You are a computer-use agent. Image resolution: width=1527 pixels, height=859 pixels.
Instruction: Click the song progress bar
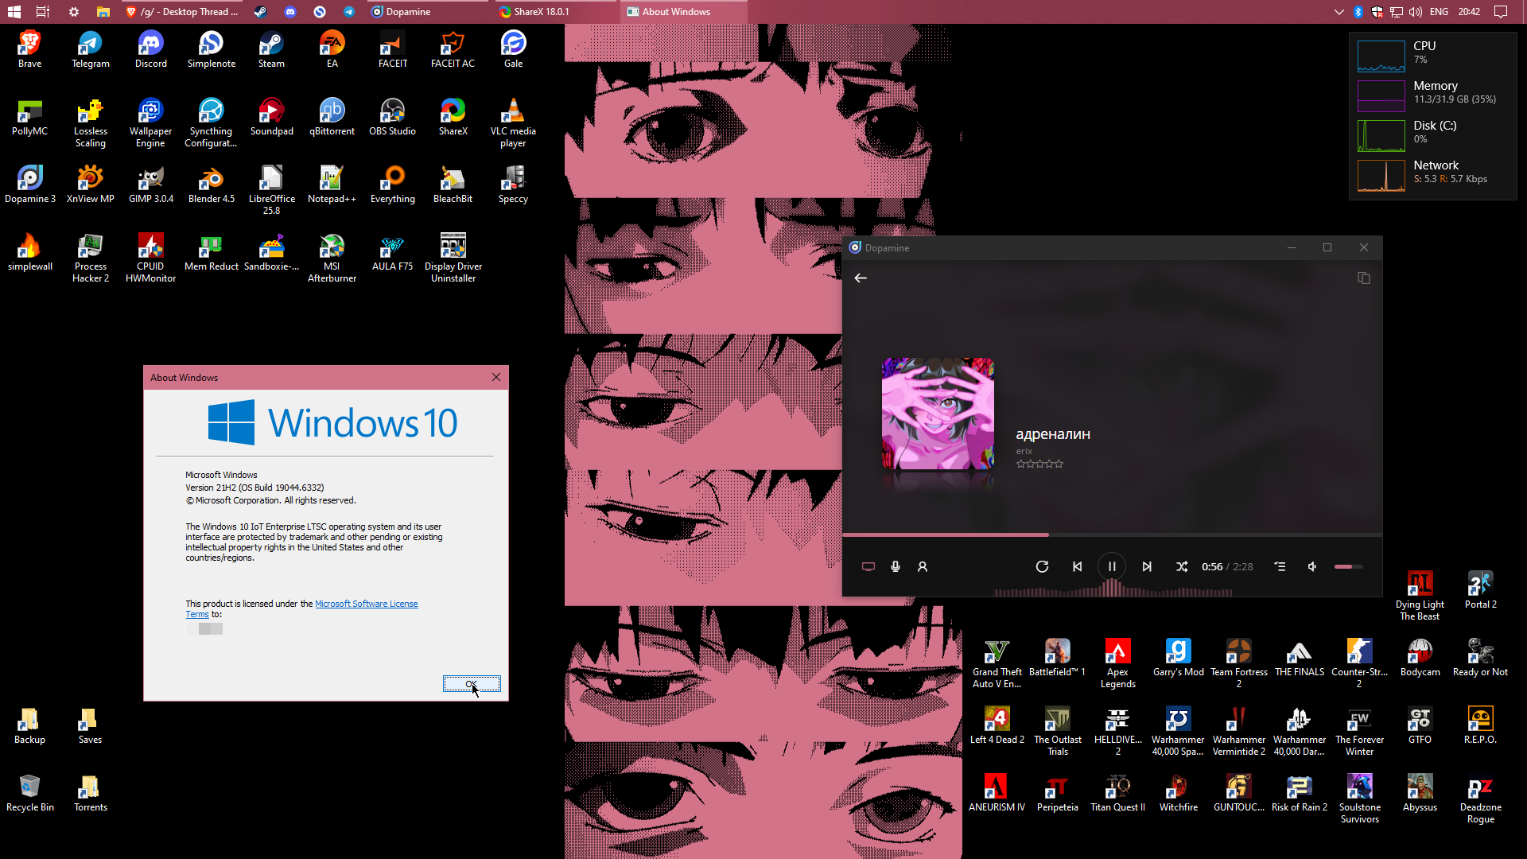(1112, 534)
